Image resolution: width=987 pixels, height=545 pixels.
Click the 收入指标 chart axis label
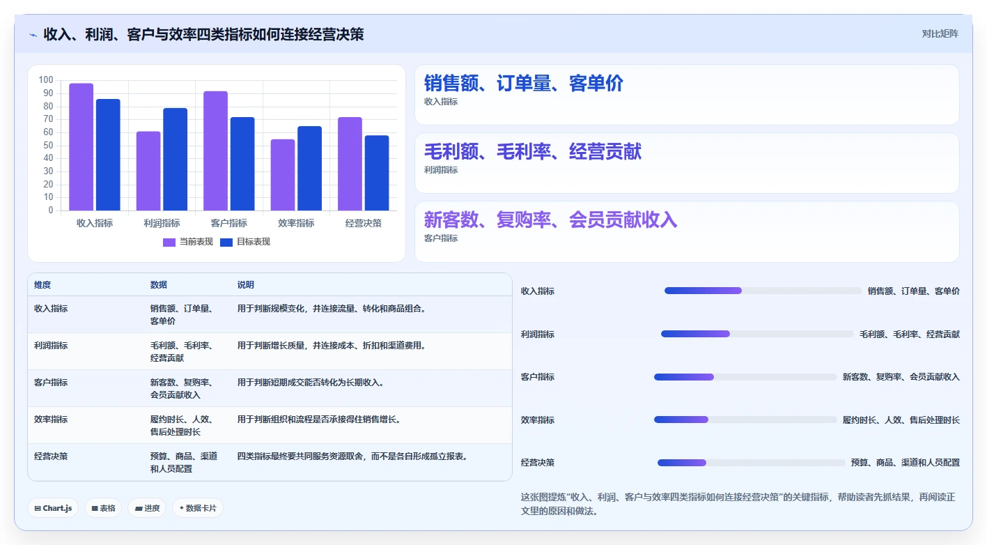(x=95, y=223)
